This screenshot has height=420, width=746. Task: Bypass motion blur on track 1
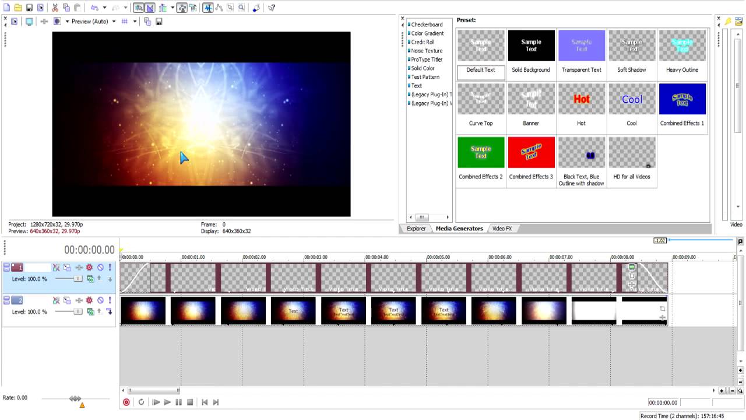(x=57, y=268)
